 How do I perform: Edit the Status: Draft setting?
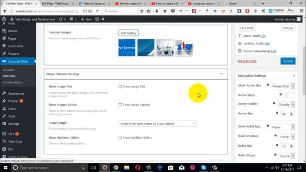263,36
